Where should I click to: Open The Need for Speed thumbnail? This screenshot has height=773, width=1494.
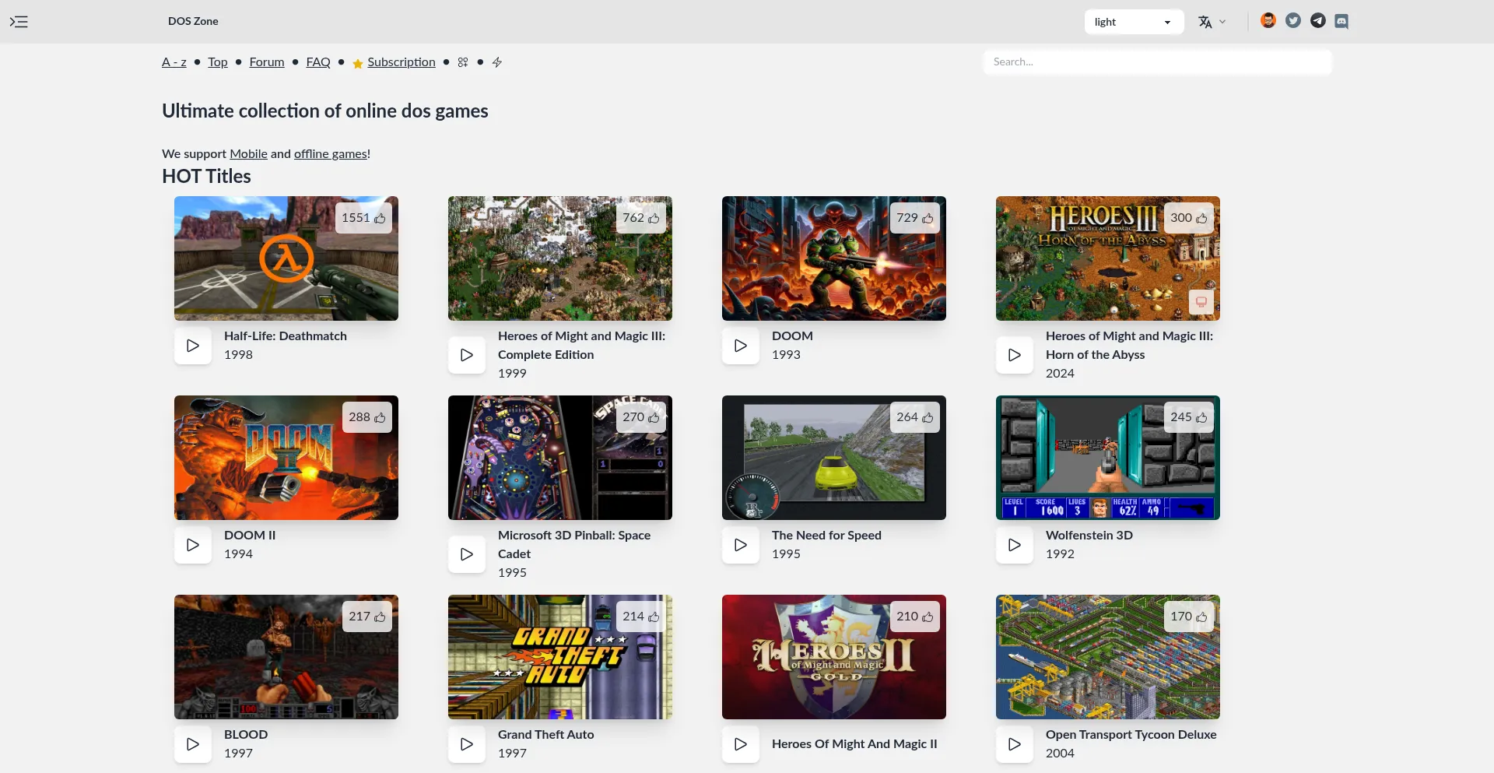point(834,458)
